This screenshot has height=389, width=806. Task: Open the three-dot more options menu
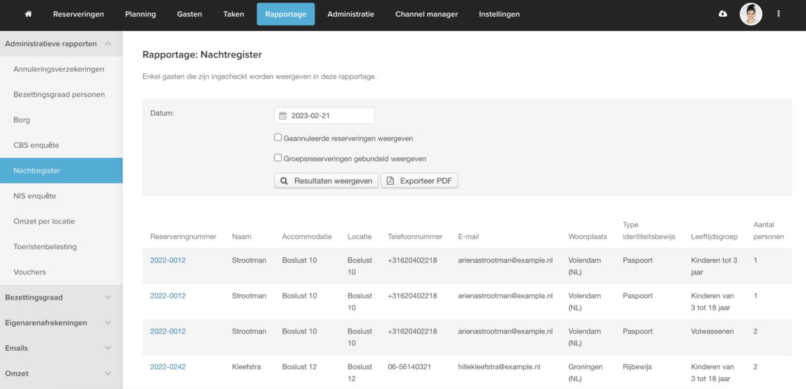tap(779, 14)
